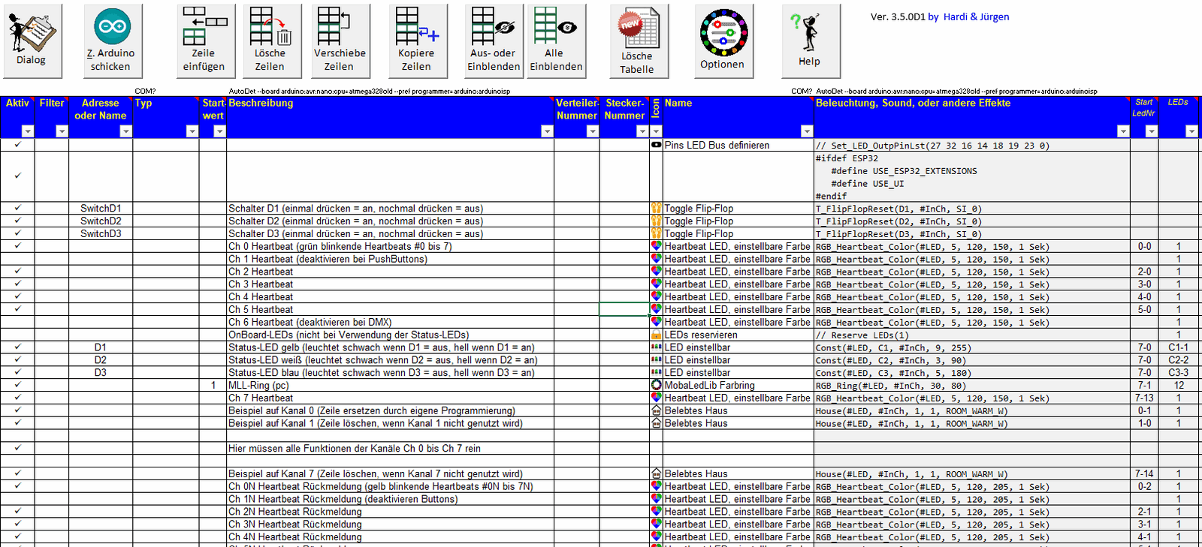
Task: Click the 'Lösche Tabelle' clear table icon
Action: tap(638, 41)
